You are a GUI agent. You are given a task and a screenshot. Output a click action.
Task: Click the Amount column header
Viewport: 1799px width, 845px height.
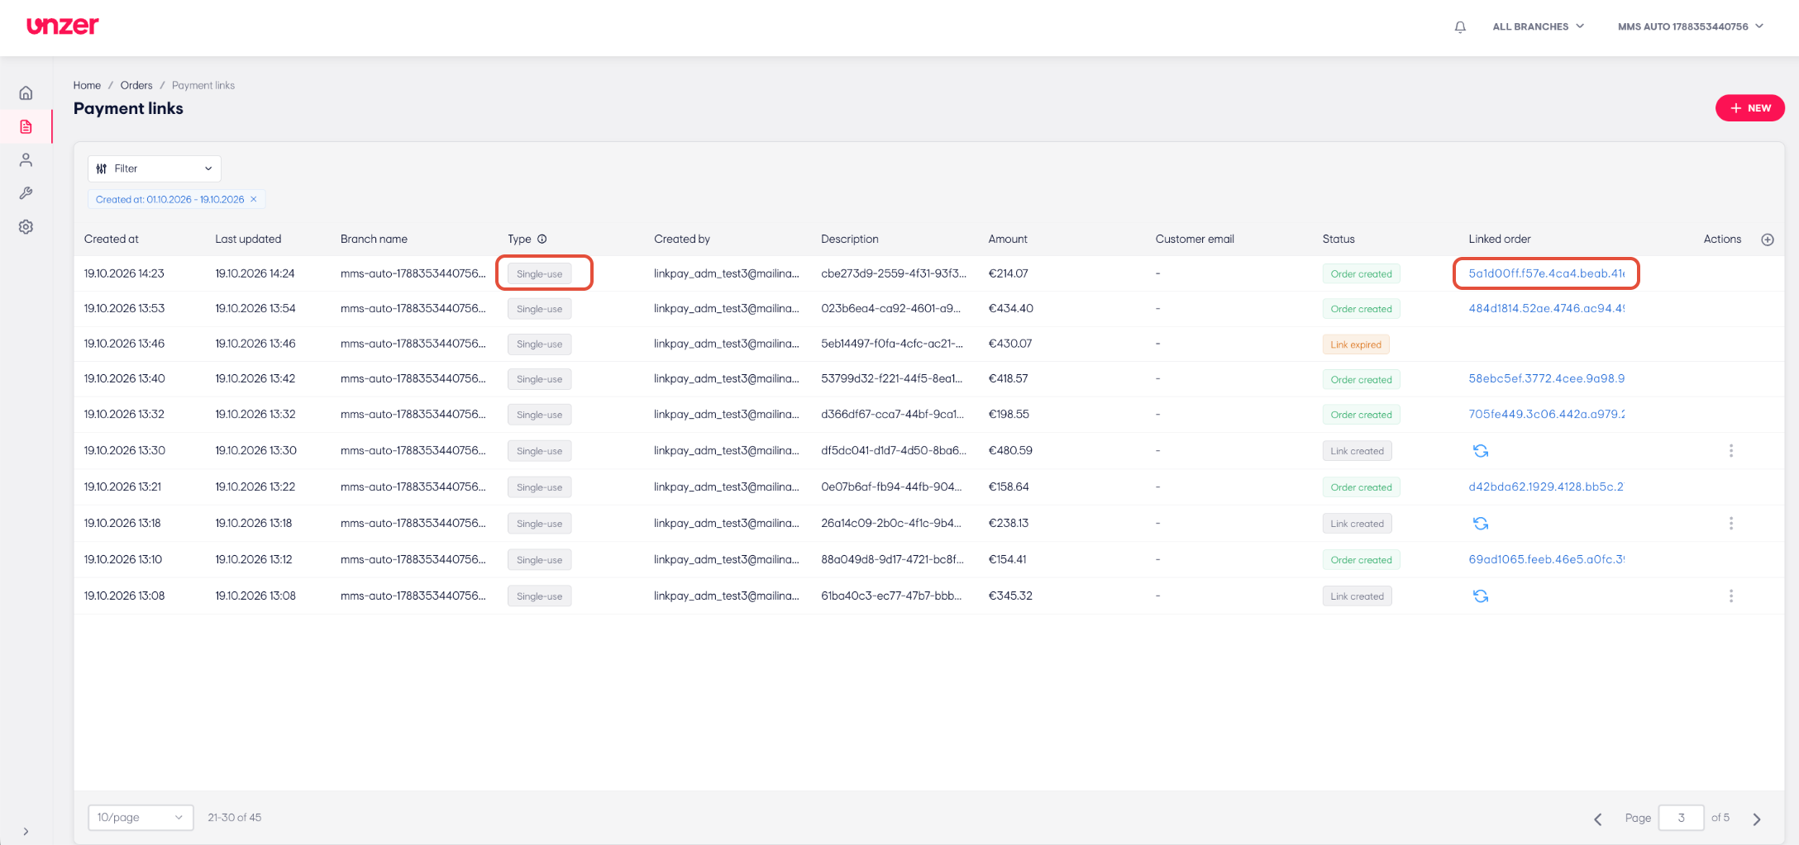[1008, 239]
